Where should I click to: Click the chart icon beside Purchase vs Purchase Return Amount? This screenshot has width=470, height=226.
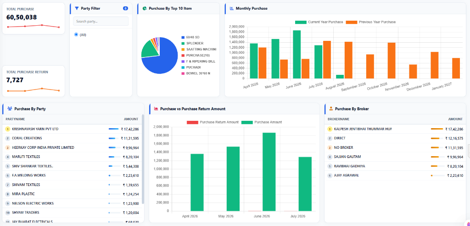click(156, 109)
